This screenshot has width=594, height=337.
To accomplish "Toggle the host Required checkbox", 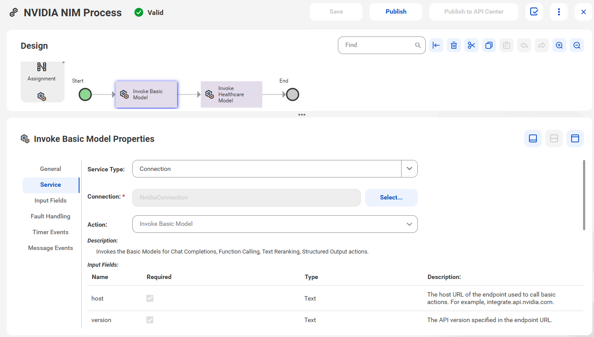I will click(150, 298).
